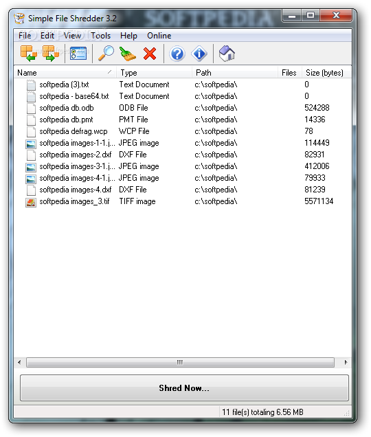Image resolution: width=371 pixels, height=437 pixels.
Task: Open the Online menu
Action: click(x=159, y=36)
